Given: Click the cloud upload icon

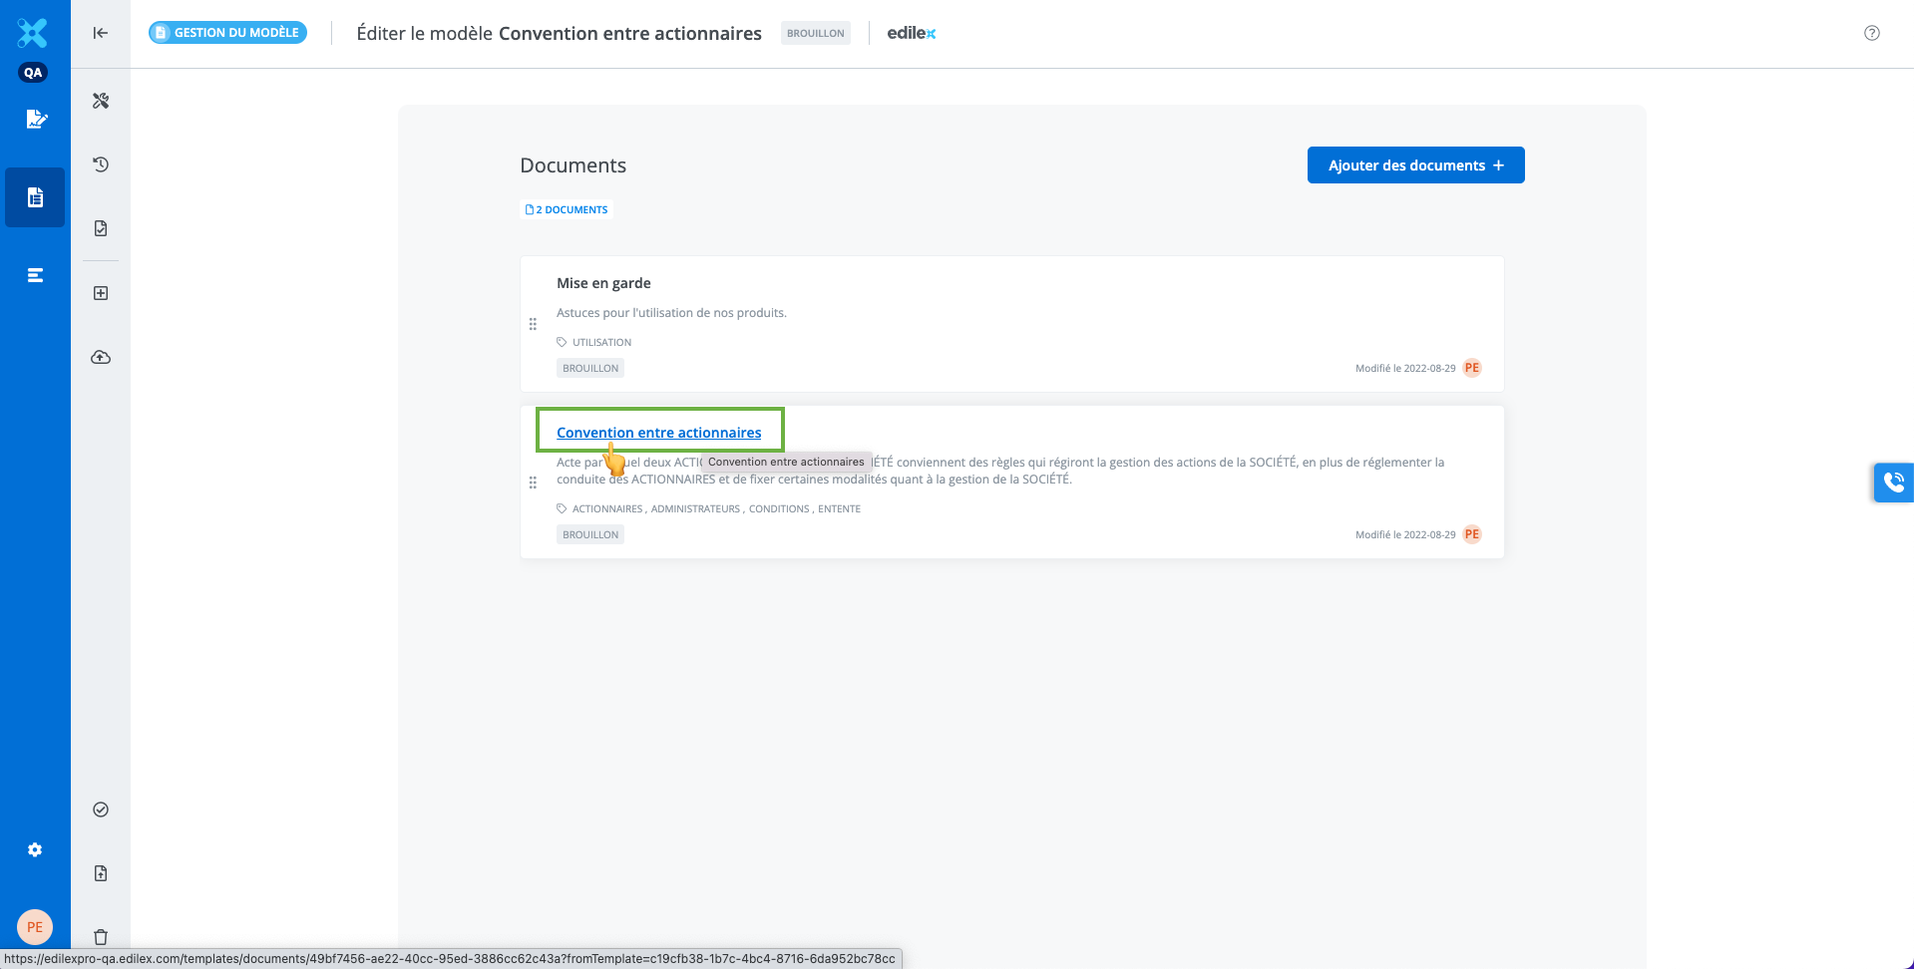Looking at the screenshot, I should point(101,357).
